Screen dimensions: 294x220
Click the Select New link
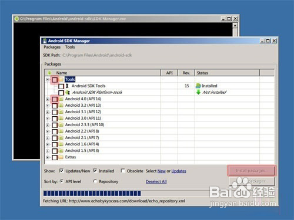tap(162, 171)
